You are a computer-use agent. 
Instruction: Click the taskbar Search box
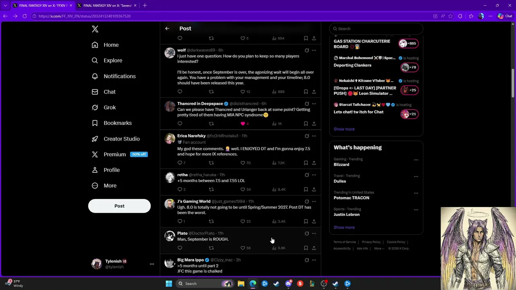coord(205,284)
